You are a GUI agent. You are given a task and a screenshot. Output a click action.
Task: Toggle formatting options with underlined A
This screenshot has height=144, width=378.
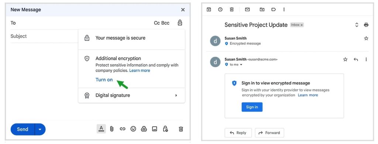coord(101,129)
